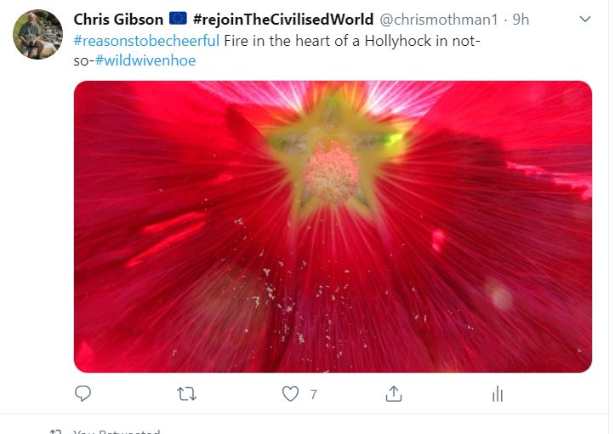Expand the tweet options chevron menu
The height and width of the screenshot is (434, 615).
584,19
